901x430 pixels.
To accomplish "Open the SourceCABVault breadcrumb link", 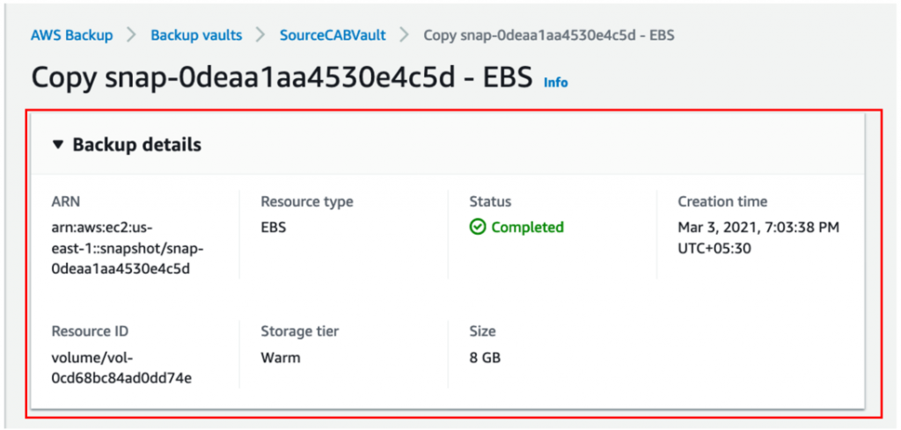I will 333,35.
